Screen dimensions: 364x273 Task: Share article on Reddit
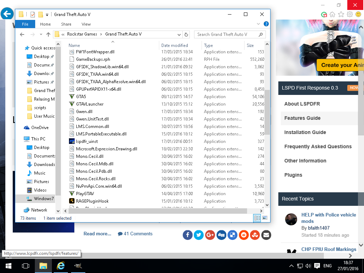(244, 235)
